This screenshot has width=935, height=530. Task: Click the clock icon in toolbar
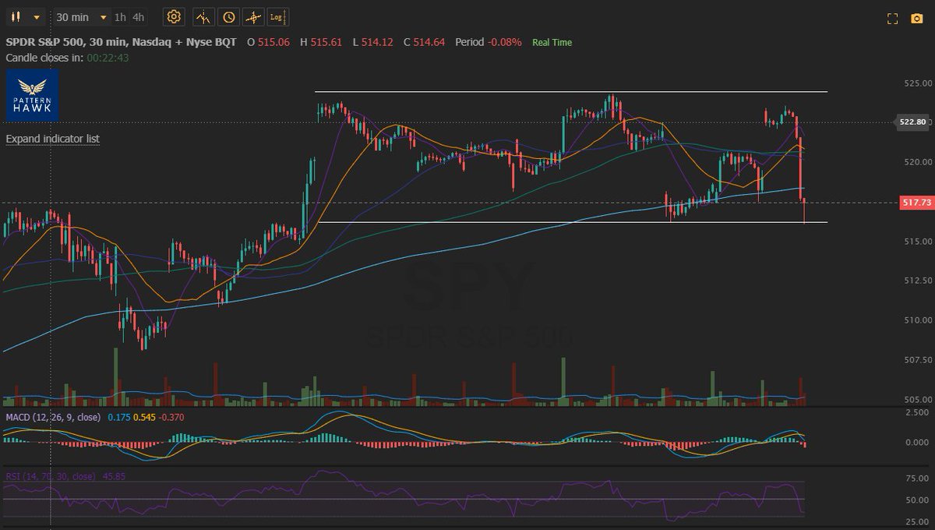(x=228, y=17)
